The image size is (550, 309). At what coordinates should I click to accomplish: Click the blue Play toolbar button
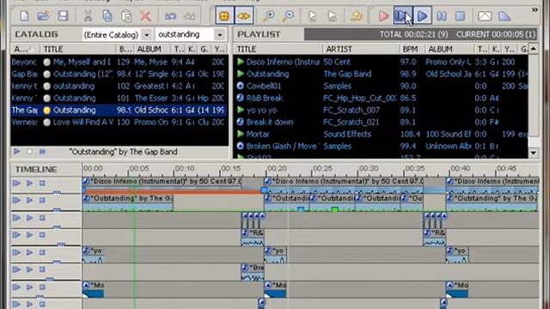coord(422,15)
